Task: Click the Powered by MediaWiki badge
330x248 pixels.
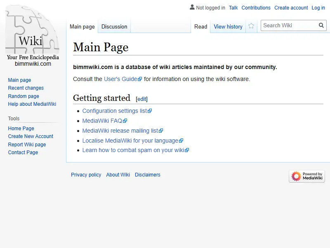Action: (x=307, y=176)
